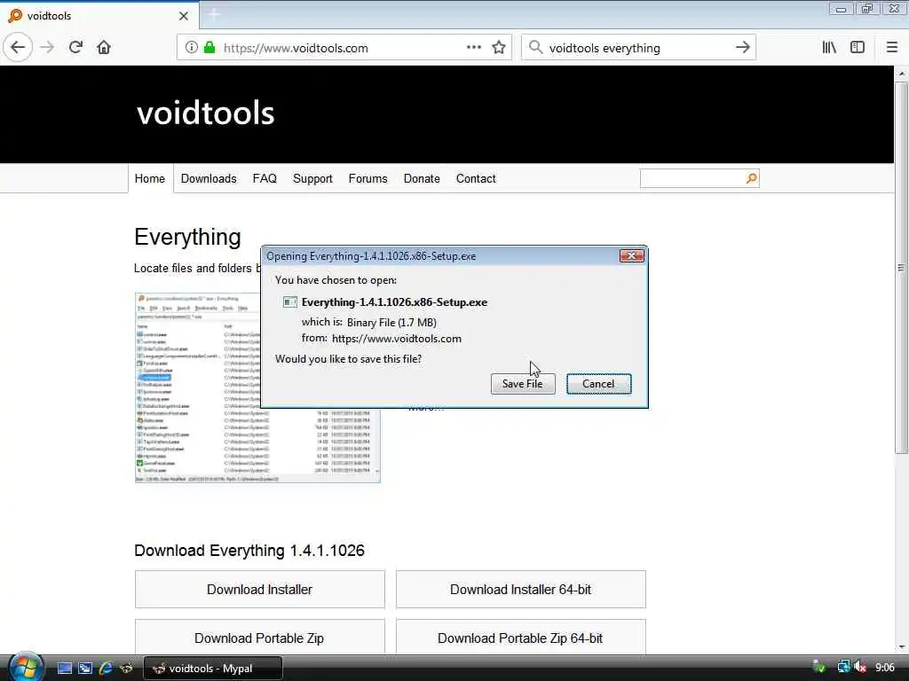Open the browser hamburger menu
The image size is (909, 681).
891,48
